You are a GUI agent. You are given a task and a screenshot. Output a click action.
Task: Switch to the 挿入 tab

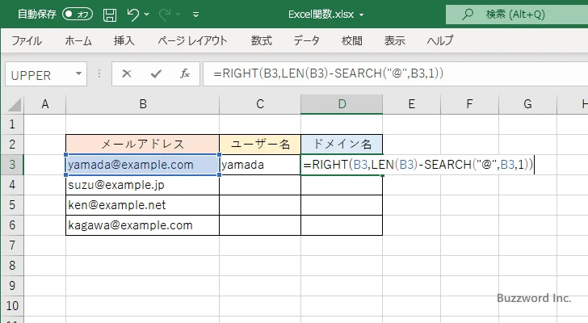(124, 40)
